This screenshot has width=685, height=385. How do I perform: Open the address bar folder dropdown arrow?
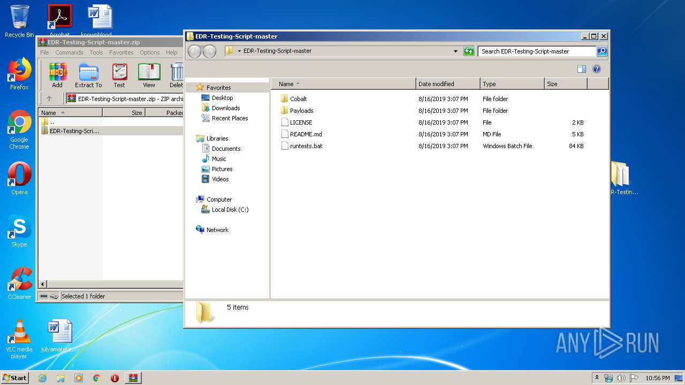tap(239, 51)
